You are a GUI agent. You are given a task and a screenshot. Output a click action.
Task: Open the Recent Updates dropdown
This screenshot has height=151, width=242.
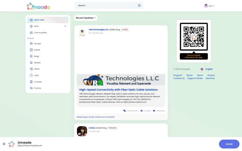86,18
